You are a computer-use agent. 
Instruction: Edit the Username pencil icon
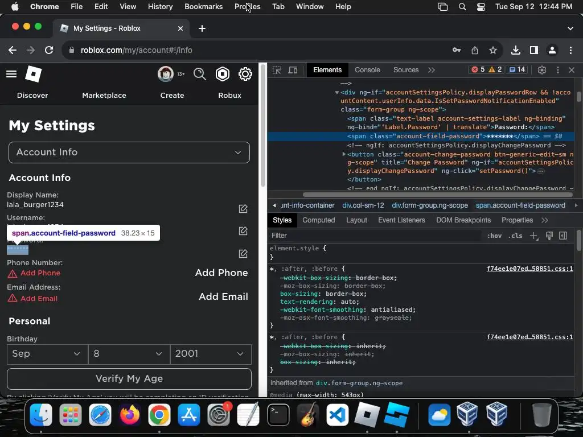point(243,231)
